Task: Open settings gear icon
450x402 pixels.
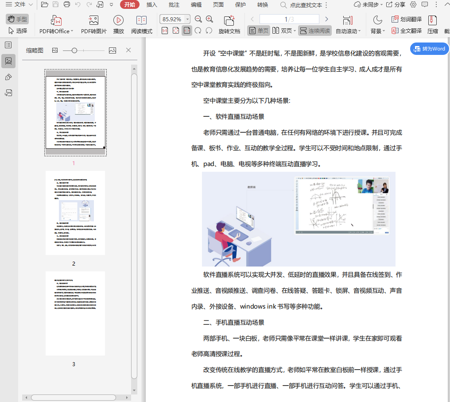Action: (x=413, y=4)
